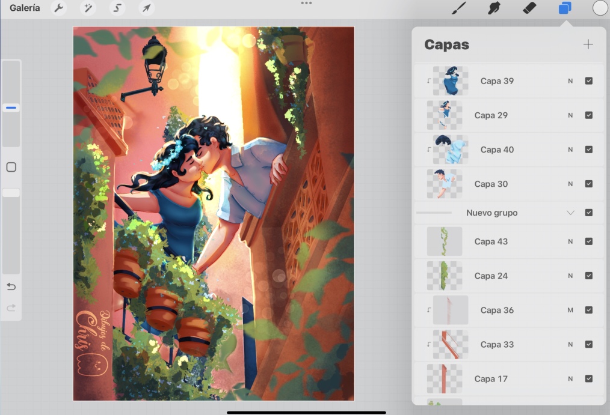The height and width of the screenshot is (415, 610).
Task: Tap the square modifier button in sidebar
Action: click(11, 168)
